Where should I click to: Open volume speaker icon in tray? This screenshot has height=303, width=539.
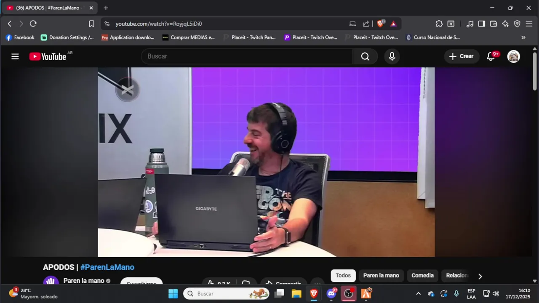496,294
